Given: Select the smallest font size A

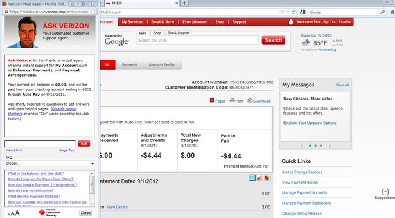Looking at the screenshot, I should [9, 214].
